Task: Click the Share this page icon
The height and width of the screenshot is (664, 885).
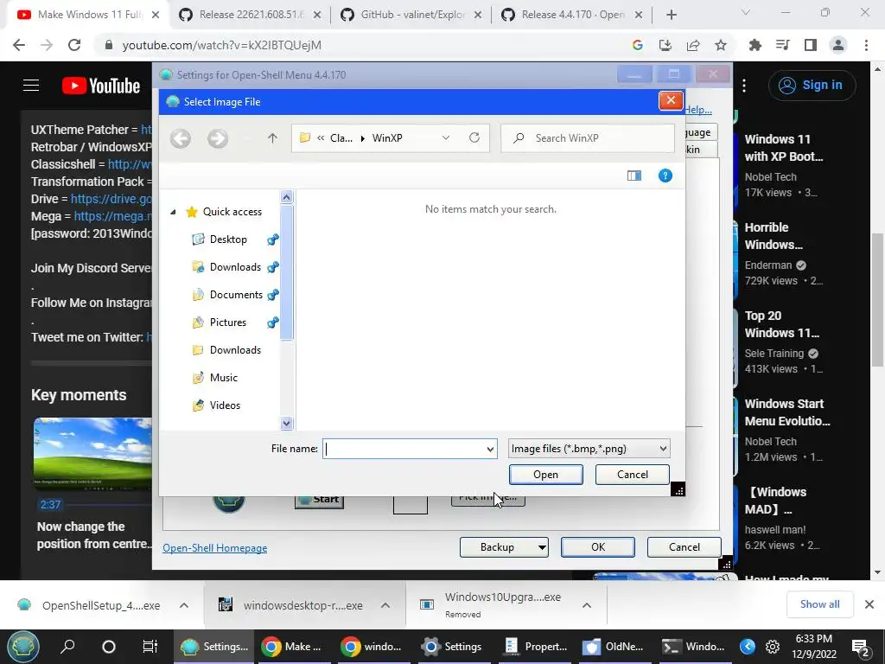Action: coord(693,45)
